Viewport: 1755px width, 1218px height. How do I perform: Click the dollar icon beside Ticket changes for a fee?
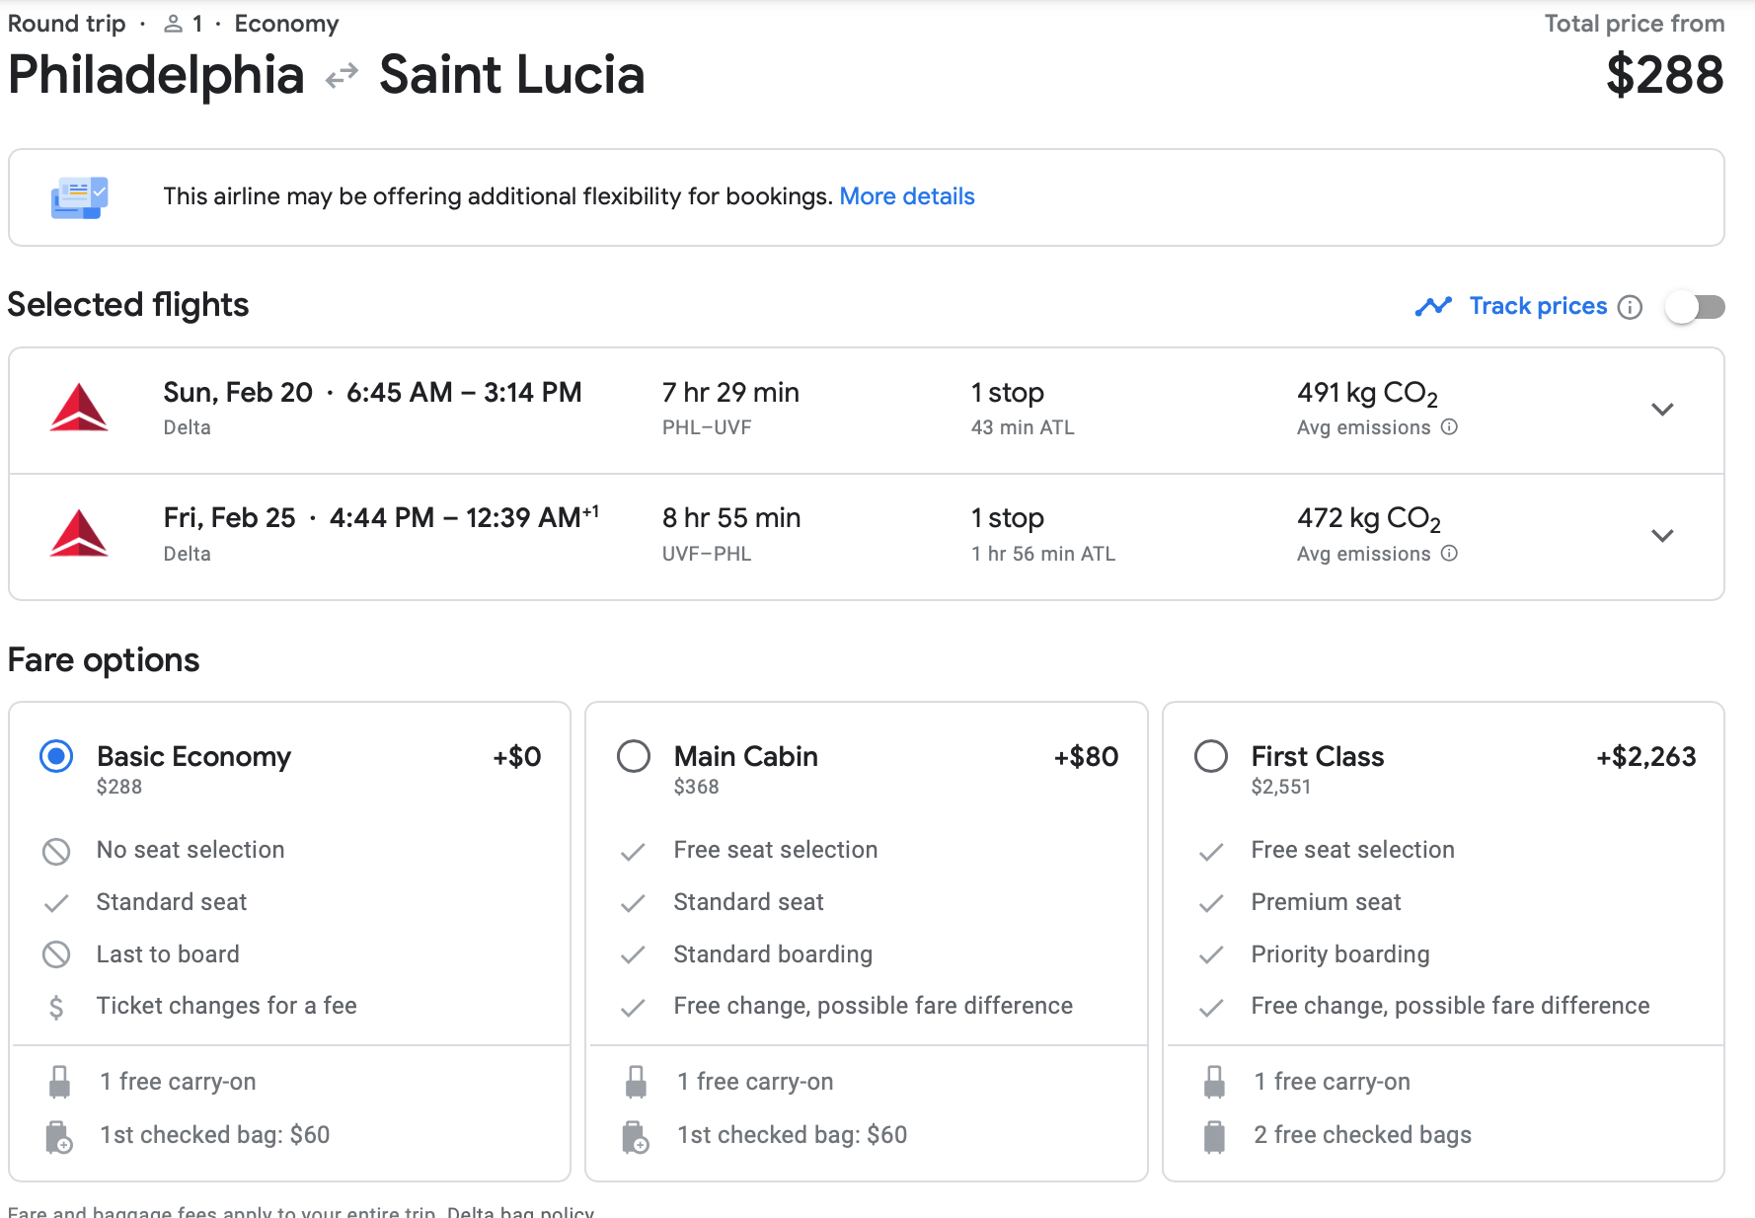(x=56, y=1007)
